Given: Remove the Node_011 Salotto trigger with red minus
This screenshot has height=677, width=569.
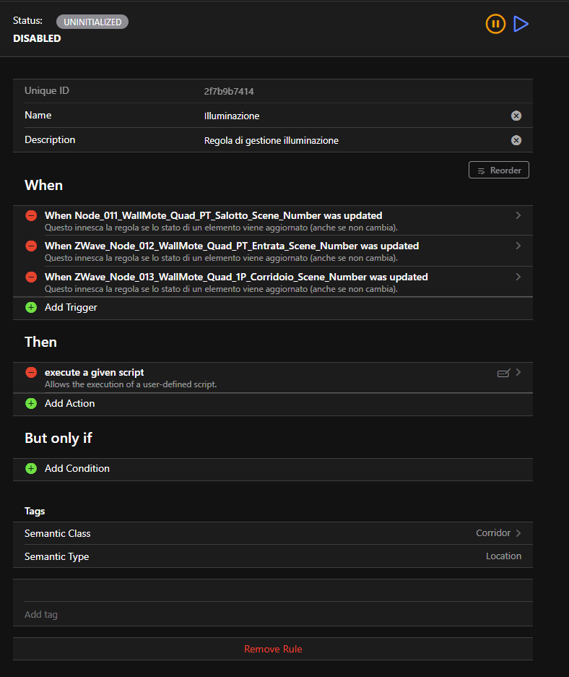Looking at the screenshot, I should [x=31, y=215].
